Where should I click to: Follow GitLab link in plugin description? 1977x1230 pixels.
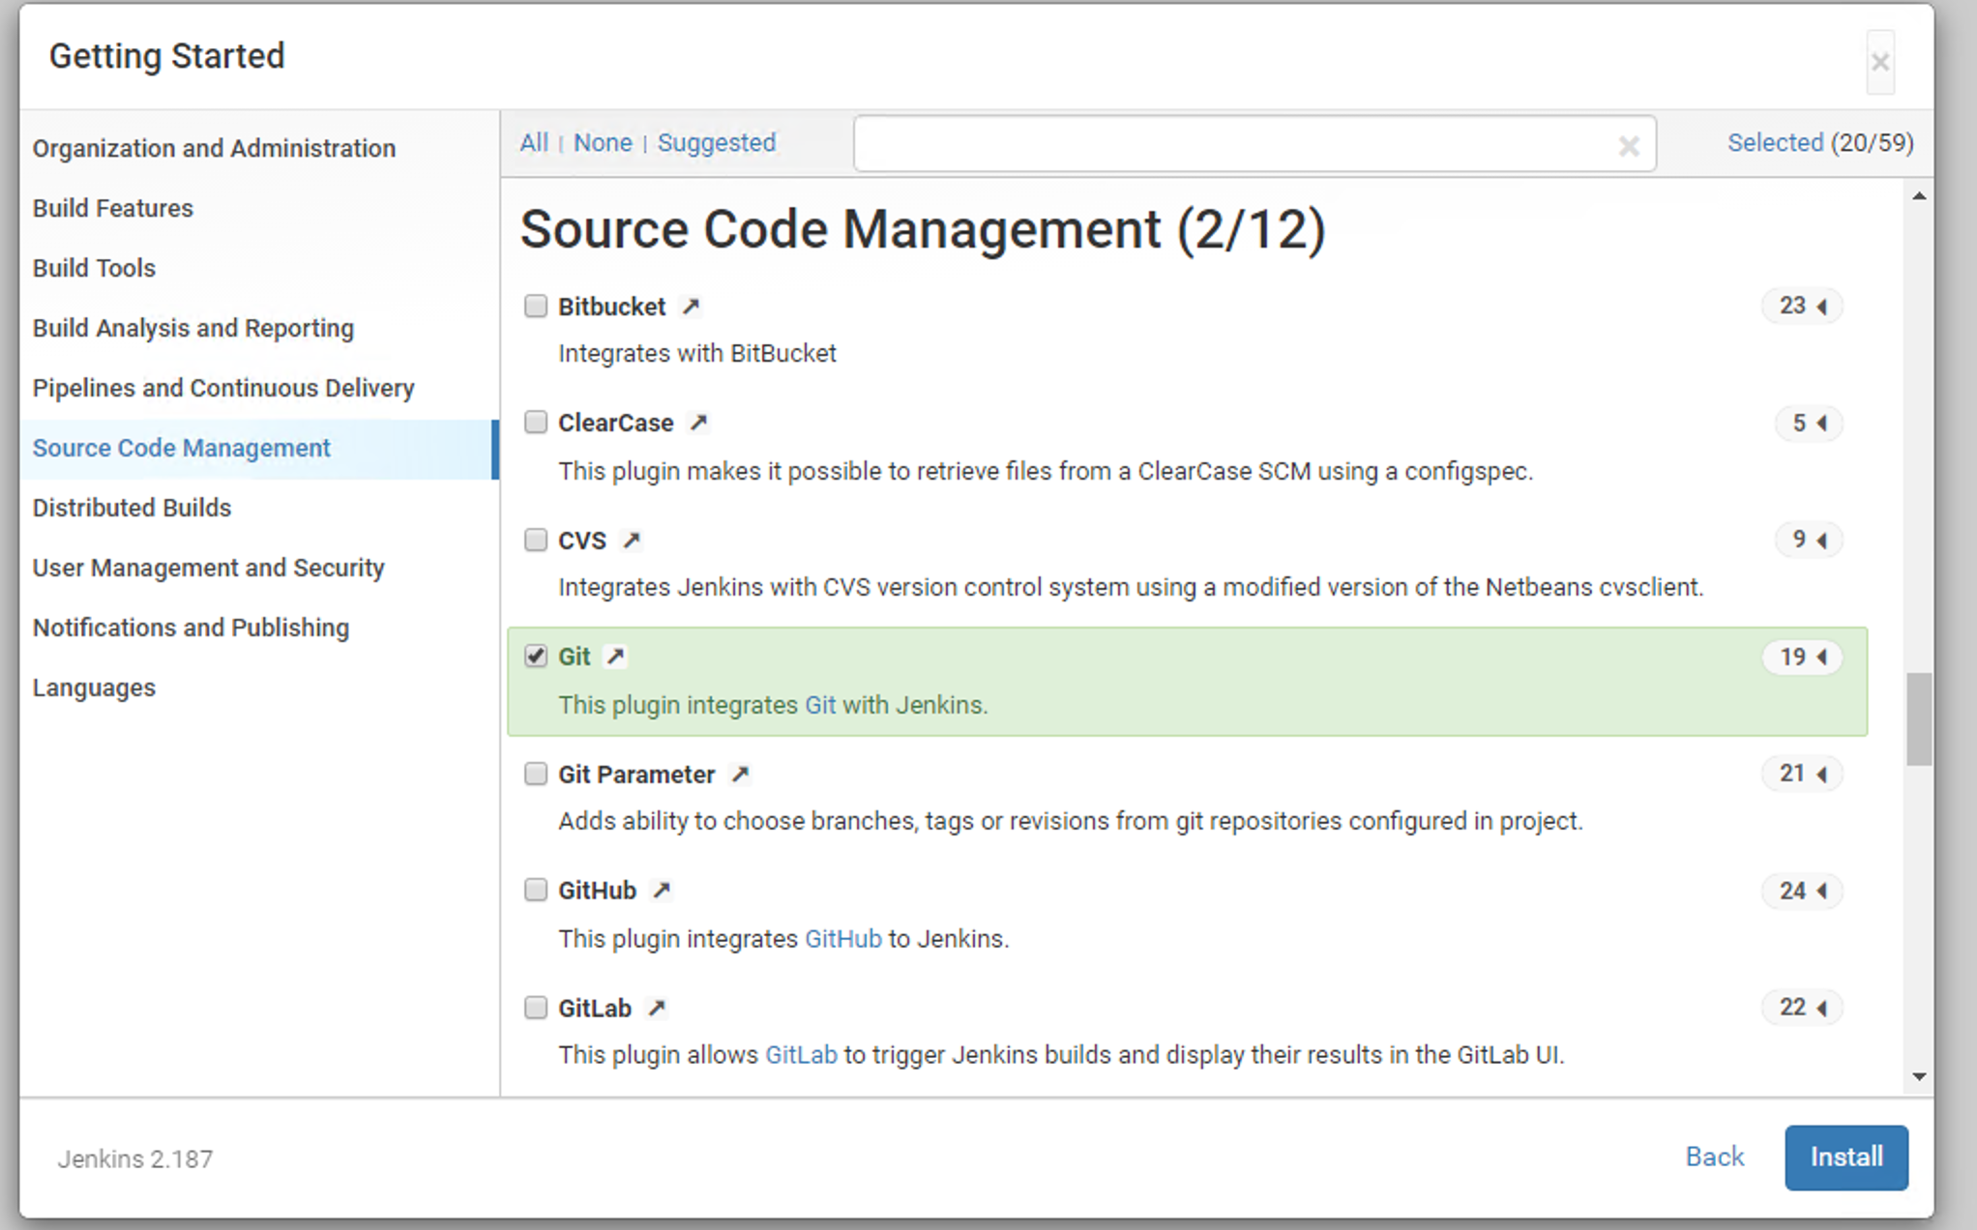(x=801, y=1055)
